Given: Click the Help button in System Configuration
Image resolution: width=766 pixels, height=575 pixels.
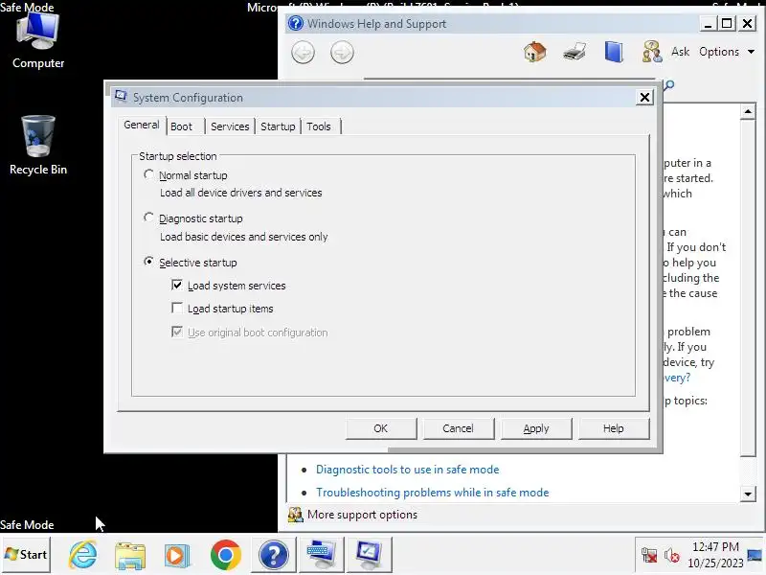Looking at the screenshot, I should tap(614, 428).
